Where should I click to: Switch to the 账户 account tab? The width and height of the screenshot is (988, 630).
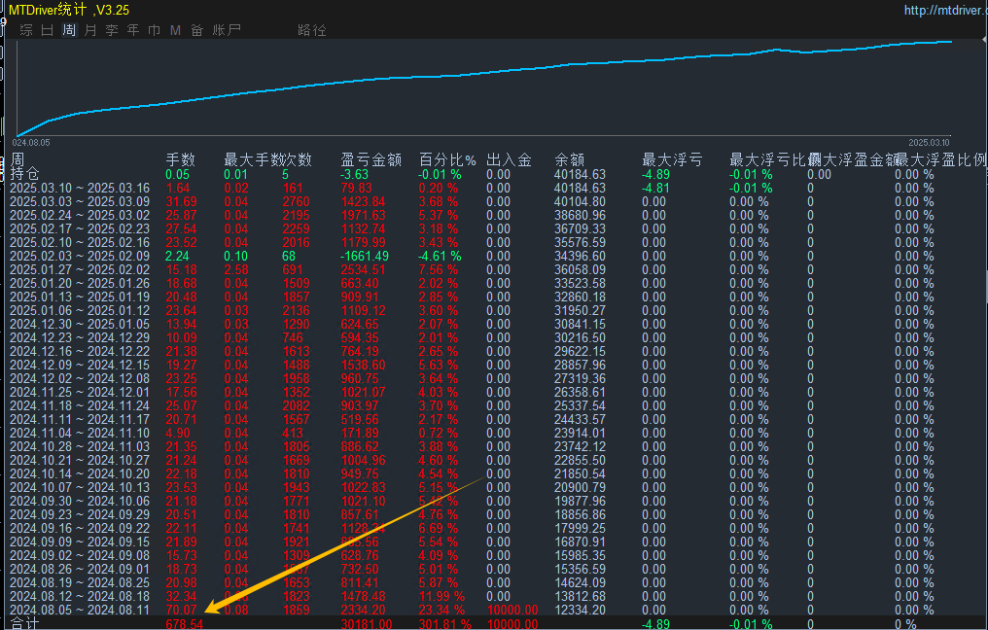click(x=227, y=29)
